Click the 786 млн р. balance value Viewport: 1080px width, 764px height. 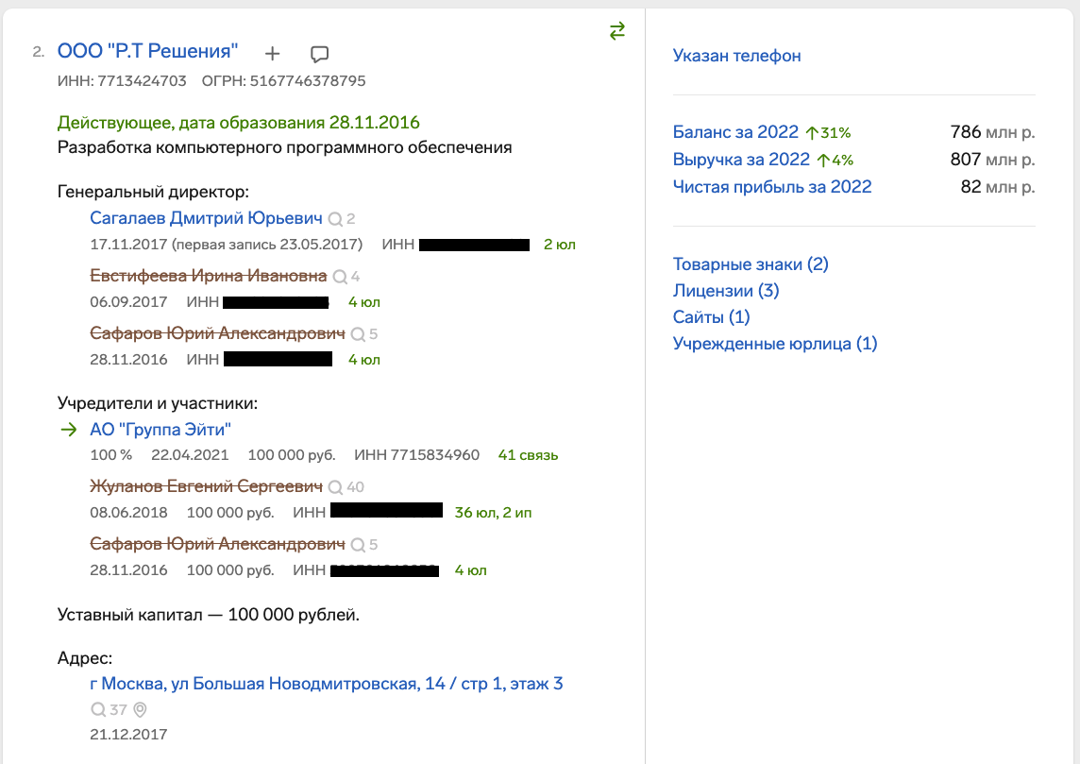pyautogui.click(x=992, y=131)
